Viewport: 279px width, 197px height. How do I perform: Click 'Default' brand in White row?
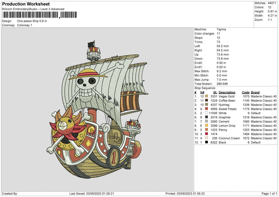pos(256,113)
